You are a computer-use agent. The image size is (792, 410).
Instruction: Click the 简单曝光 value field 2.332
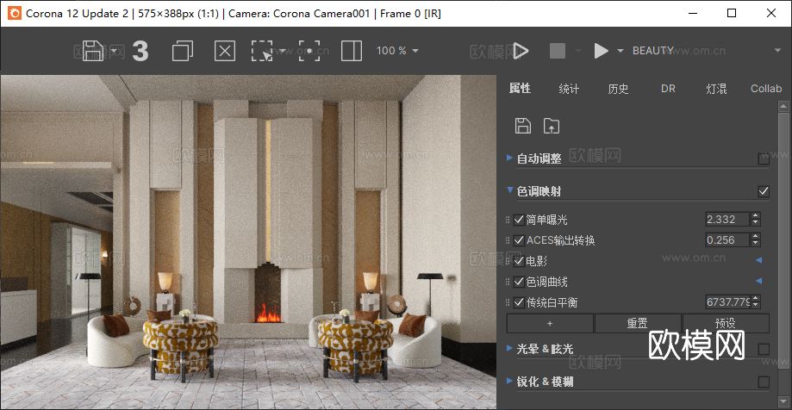tap(728, 219)
